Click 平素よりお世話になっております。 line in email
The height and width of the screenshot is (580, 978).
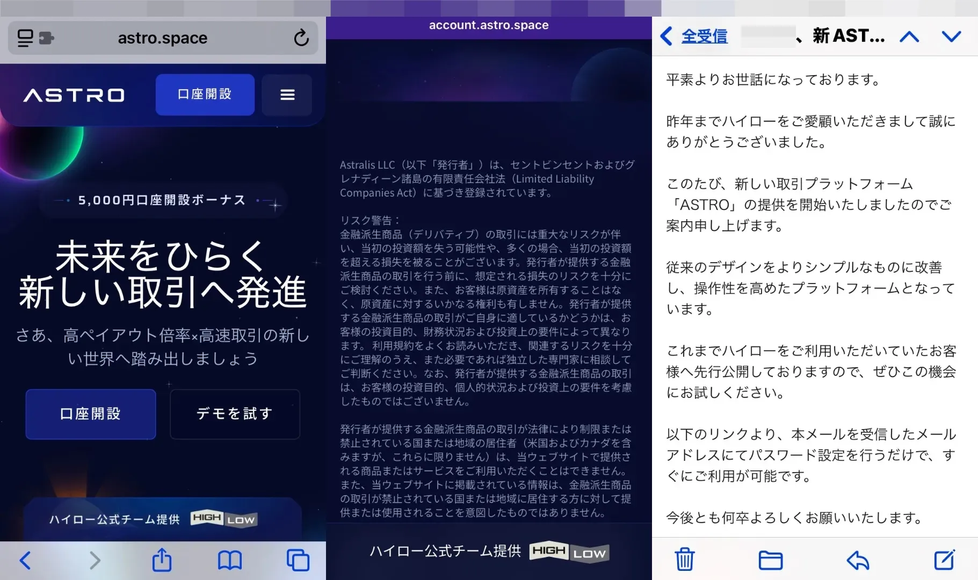774,80
